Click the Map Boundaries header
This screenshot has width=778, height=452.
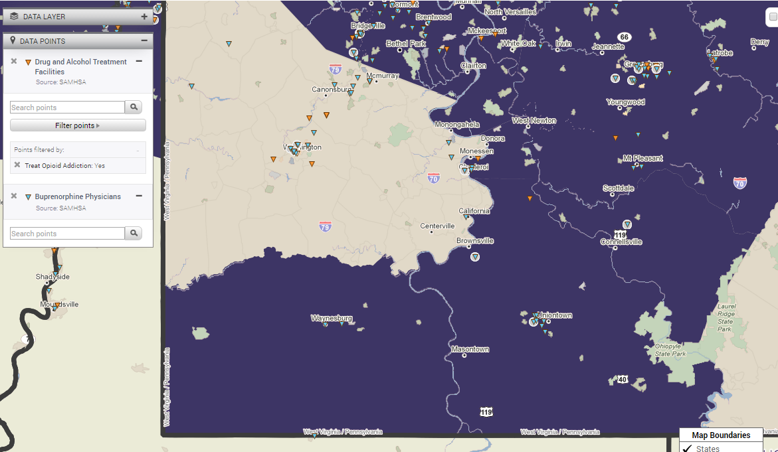(721, 435)
